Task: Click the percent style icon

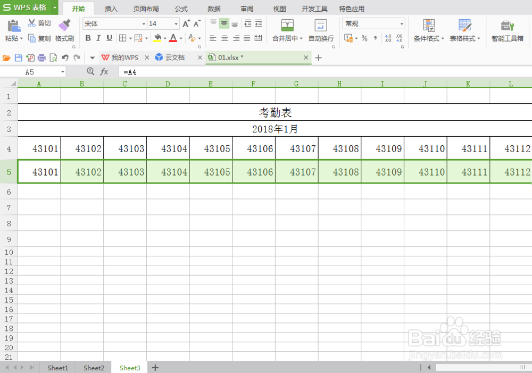Action: [364, 38]
